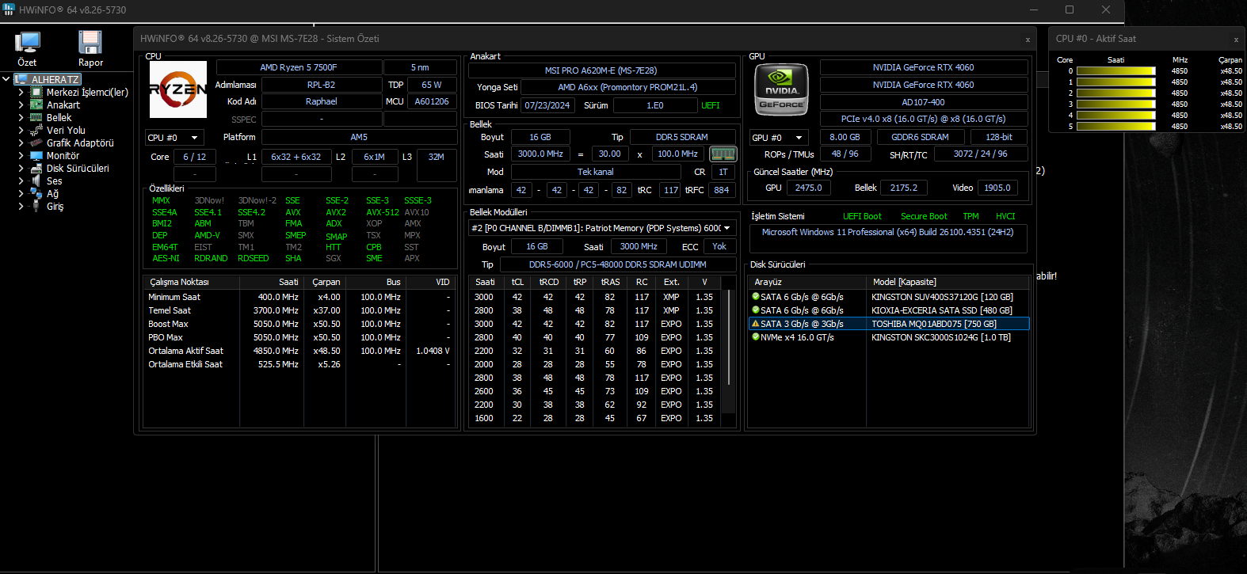Viewport: 1247px width, 574px height.
Task: Click the Arayüz column header
Action: [x=807, y=282]
